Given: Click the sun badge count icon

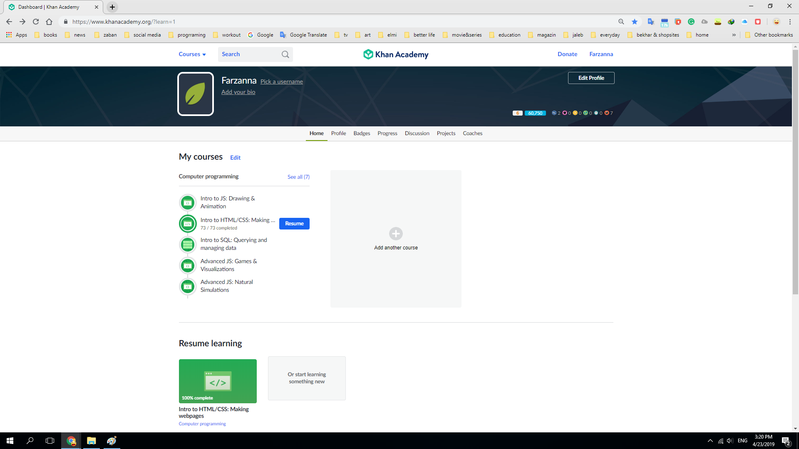Looking at the screenshot, I should (575, 113).
